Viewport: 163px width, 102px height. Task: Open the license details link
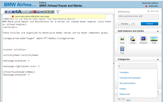tap(128, 100)
